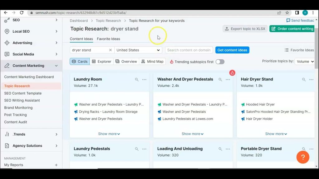
Task: Open the Explorer view
Action: pos(102,62)
